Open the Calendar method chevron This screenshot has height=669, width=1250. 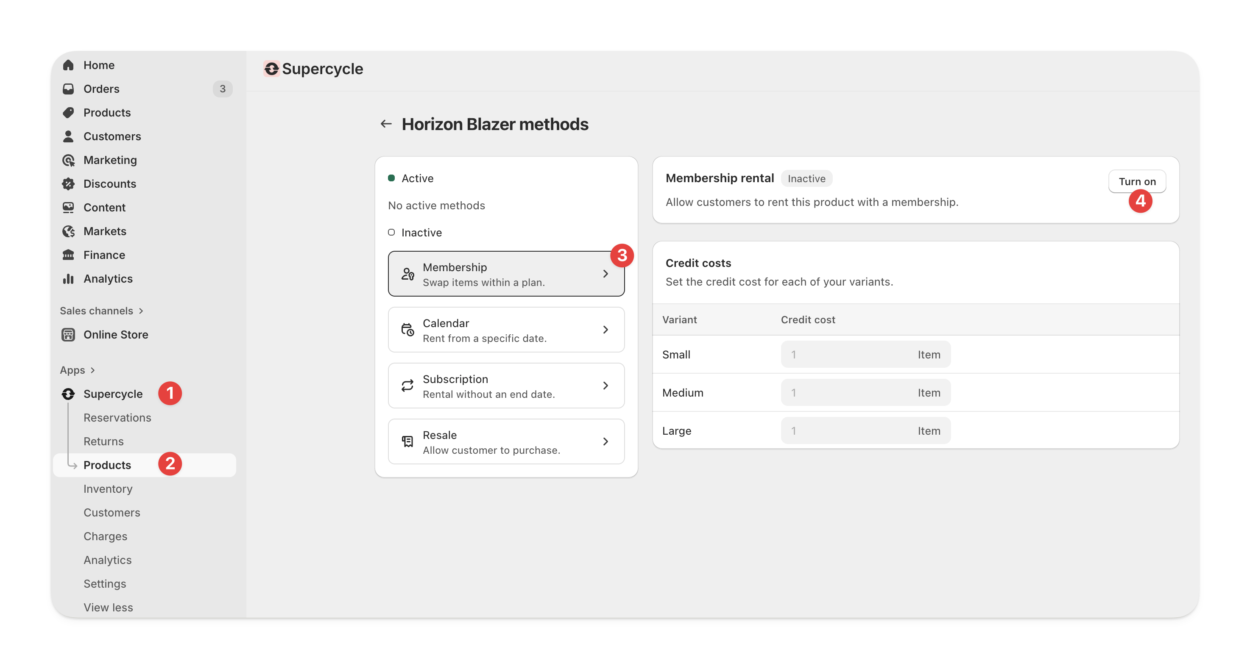pyautogui.click(x=605, y=330)
